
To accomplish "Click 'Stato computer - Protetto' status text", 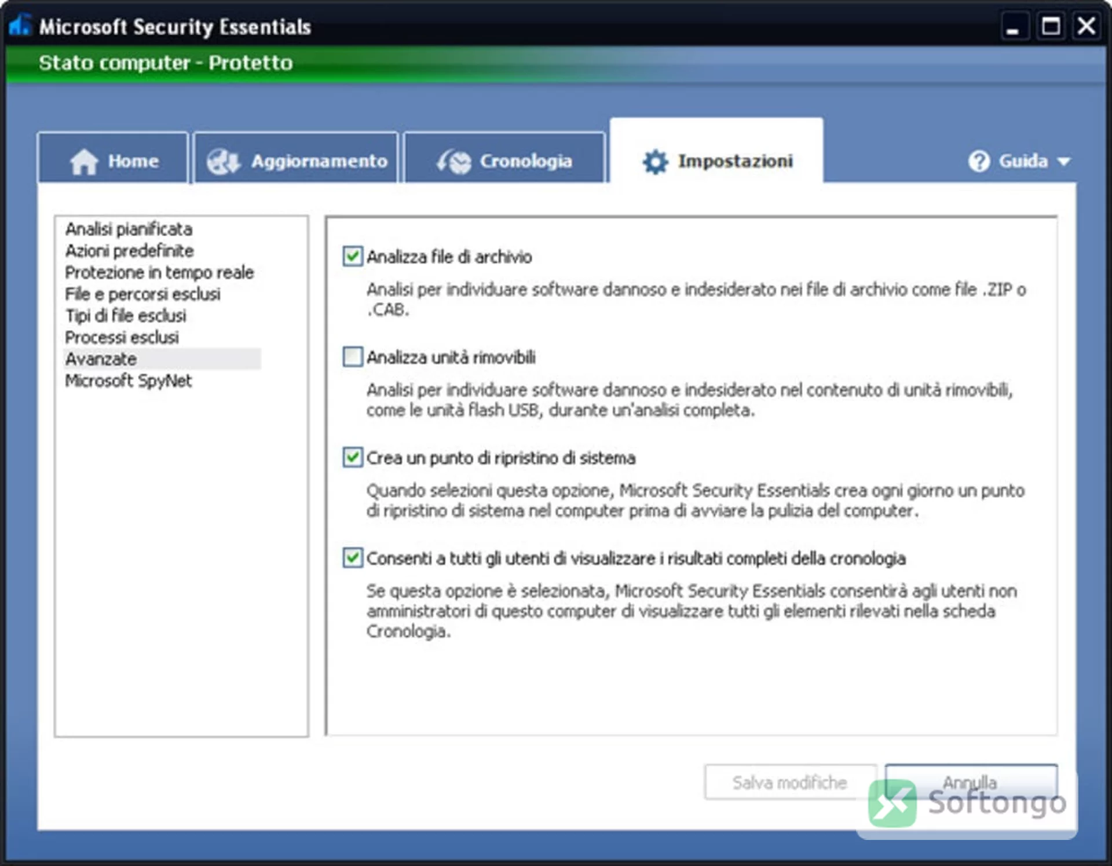I will (x=166, y=63).
